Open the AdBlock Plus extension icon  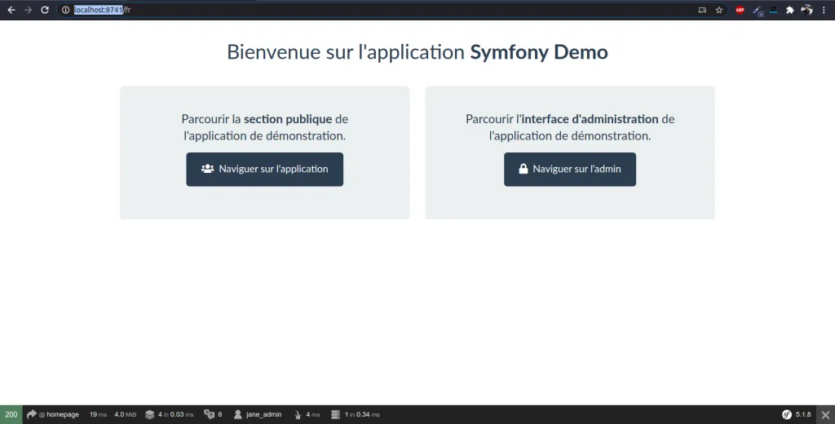[740, 10]
